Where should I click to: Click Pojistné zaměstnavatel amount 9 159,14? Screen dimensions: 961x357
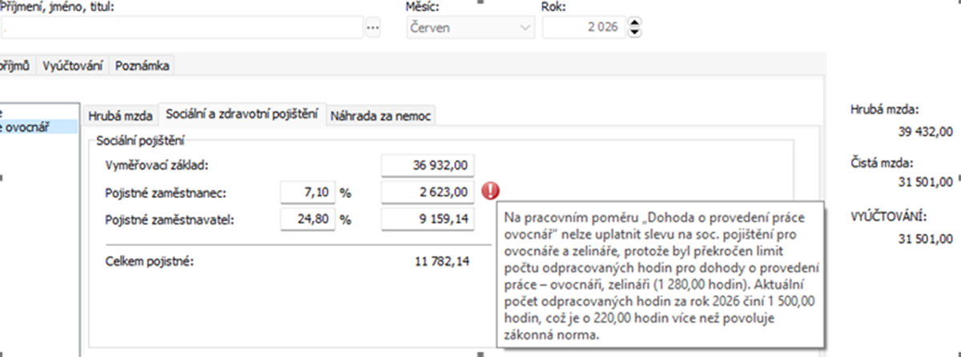tap(428, 219)
